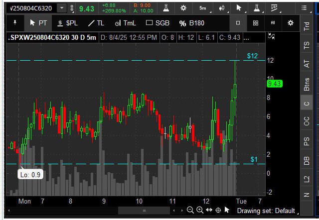Zoom in using the plus magnifier

point(199,211)
